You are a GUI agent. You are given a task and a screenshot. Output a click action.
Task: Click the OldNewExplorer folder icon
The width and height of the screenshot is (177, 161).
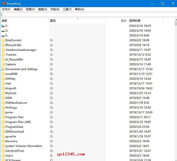click(3, 103)
